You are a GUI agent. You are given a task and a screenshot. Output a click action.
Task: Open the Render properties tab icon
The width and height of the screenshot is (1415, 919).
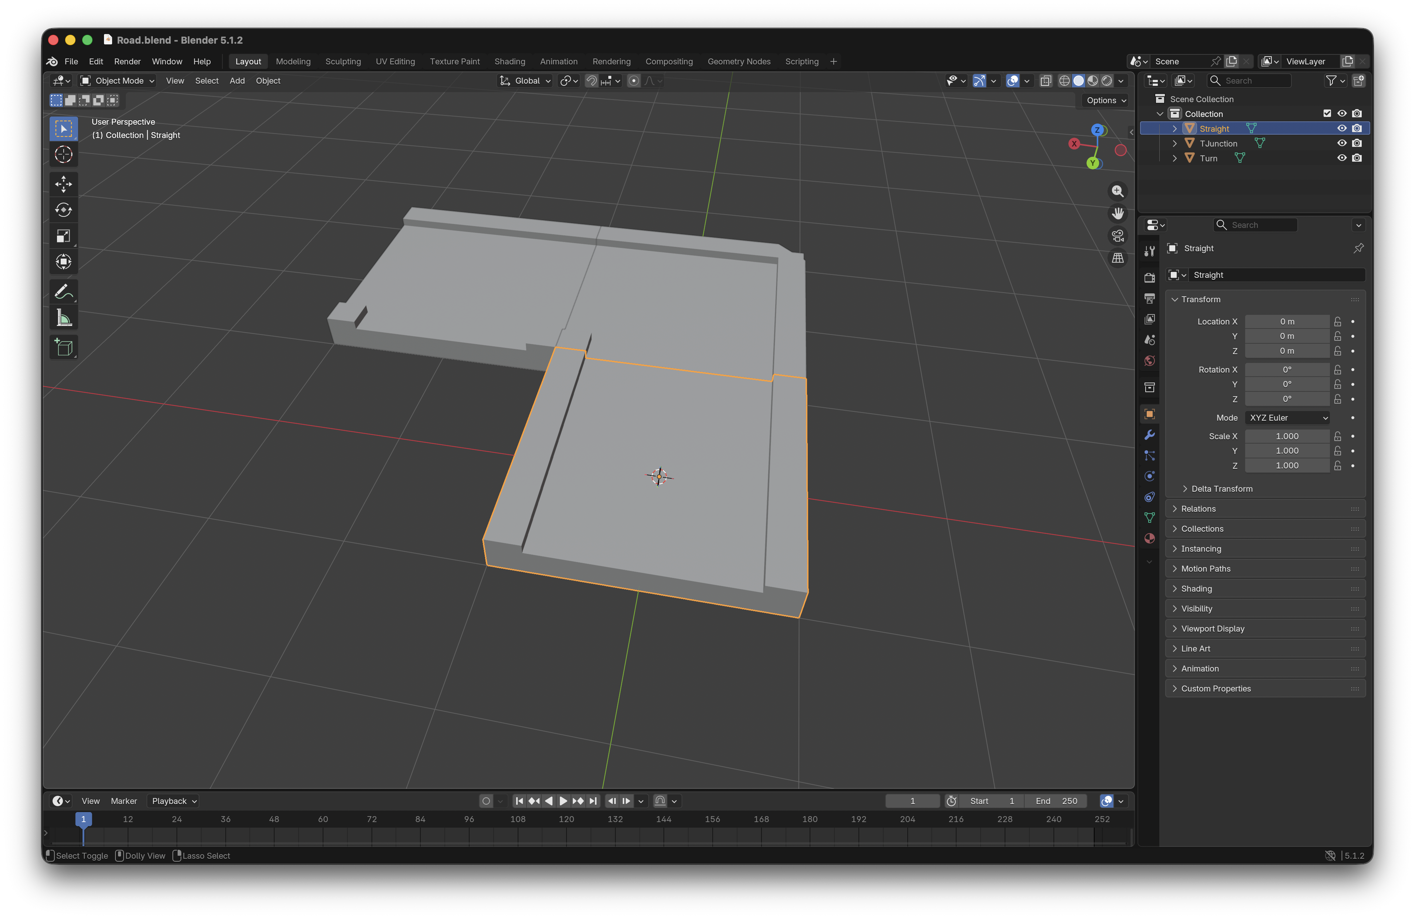click(1150, 277)
